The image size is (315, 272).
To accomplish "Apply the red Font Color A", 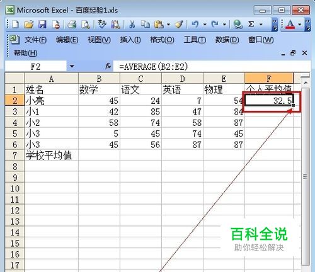I will (290, 25).
